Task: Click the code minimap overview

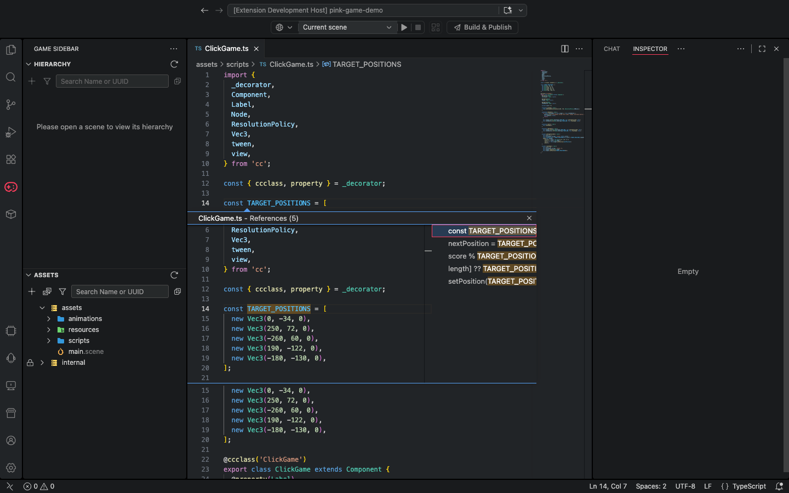Action: coord(562,111)
